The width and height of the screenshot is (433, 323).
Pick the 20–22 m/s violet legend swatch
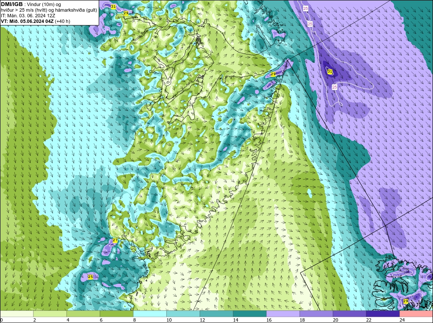click(349, 313)
